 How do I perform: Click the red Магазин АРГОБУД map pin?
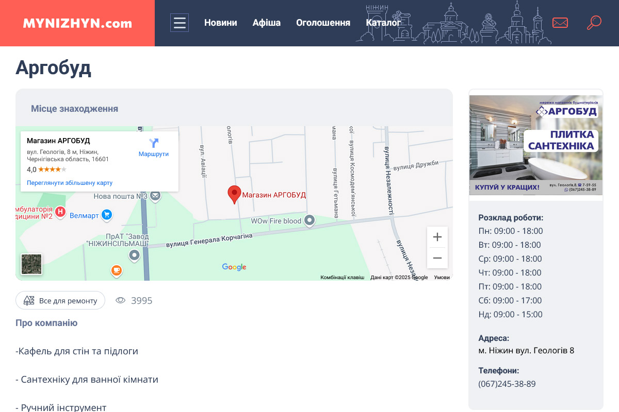[x=234, y=194]
